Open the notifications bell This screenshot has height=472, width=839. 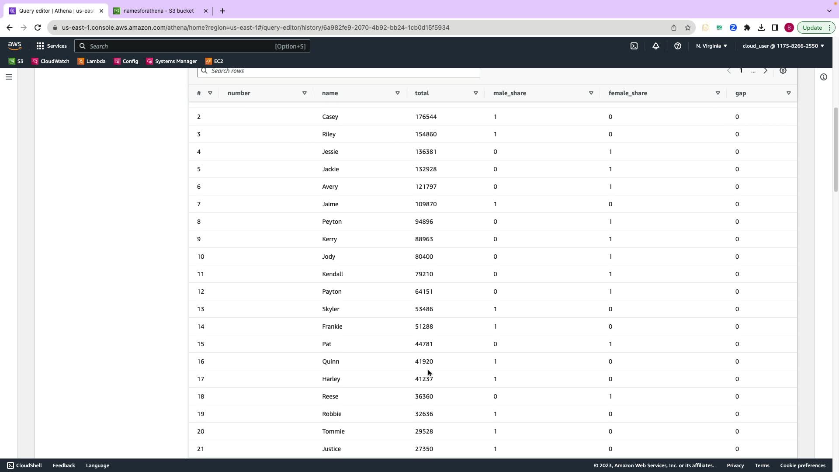(656, 46)
